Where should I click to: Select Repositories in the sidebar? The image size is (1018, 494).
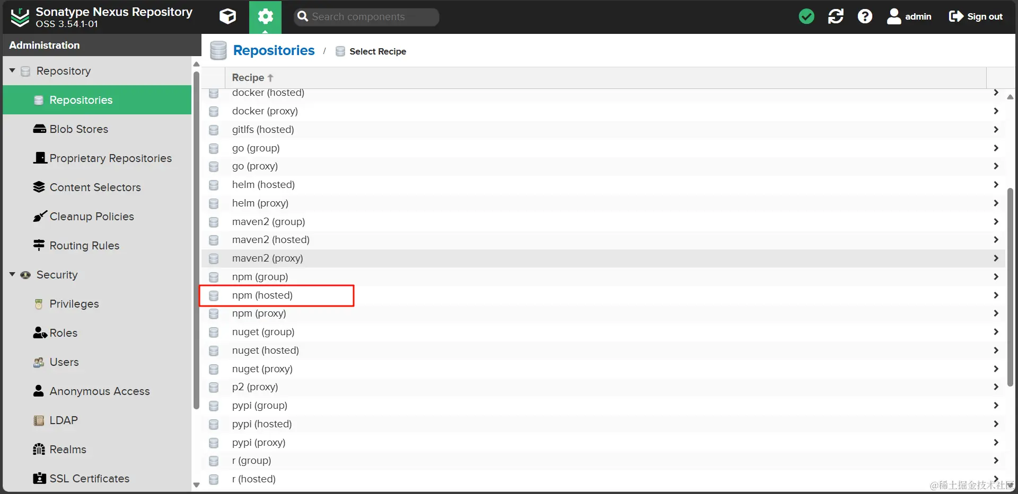(97, 100)
